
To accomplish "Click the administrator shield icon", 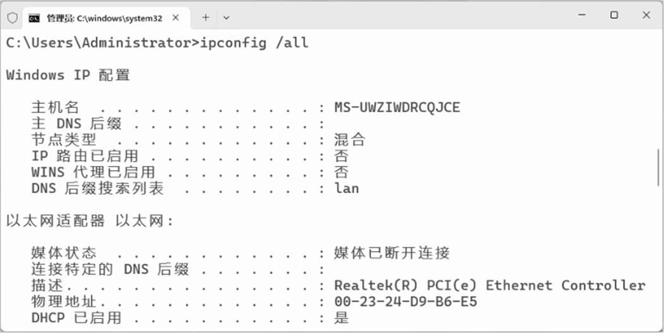I will click(12, 18).
